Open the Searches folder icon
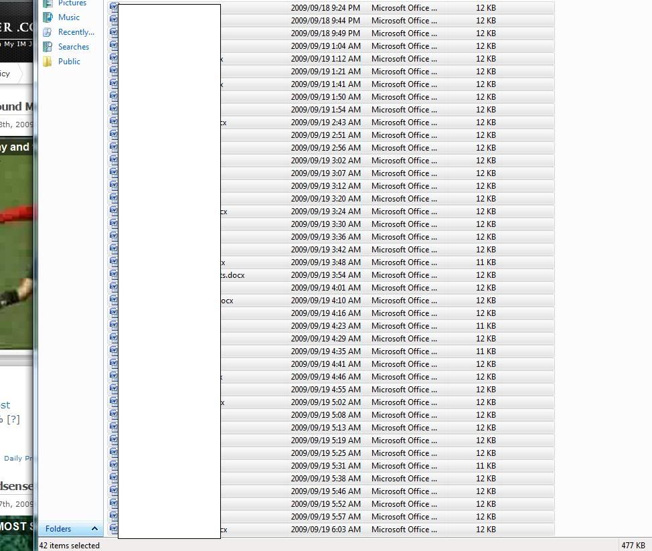 (48, 47)
